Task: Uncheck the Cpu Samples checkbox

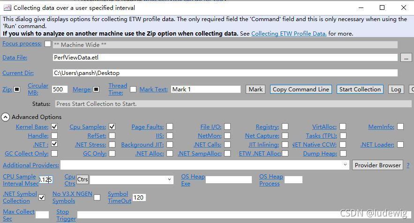Action: pyautogui.click(x=112, y=126)
